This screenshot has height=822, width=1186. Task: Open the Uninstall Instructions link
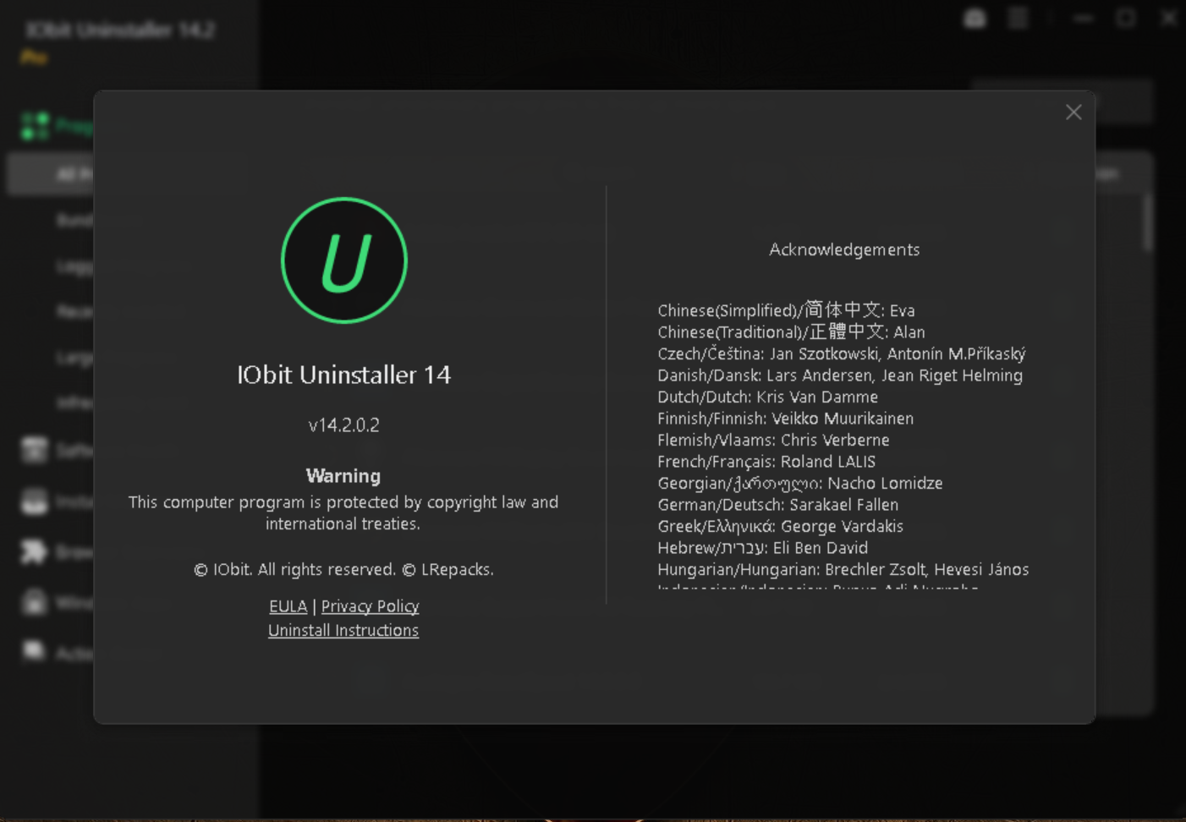coord(343,630)
